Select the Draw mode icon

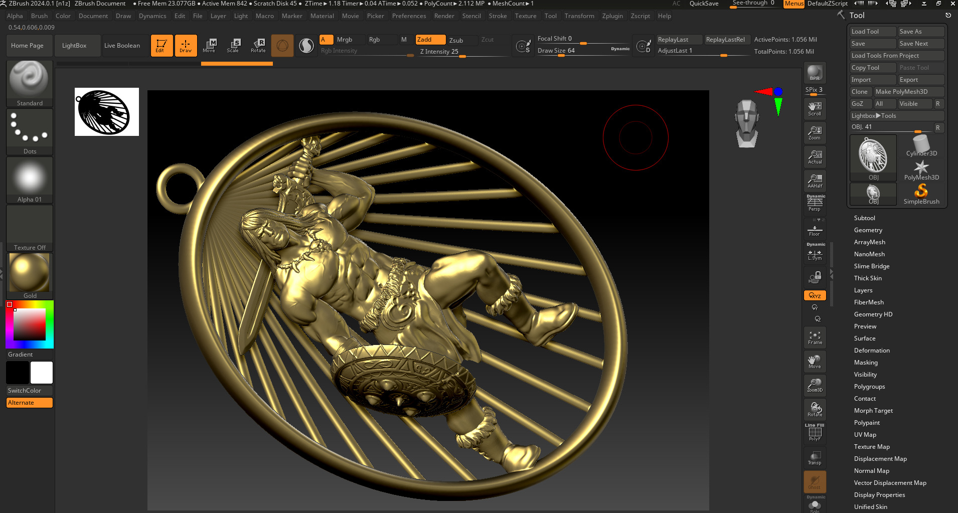coord(186,46)
